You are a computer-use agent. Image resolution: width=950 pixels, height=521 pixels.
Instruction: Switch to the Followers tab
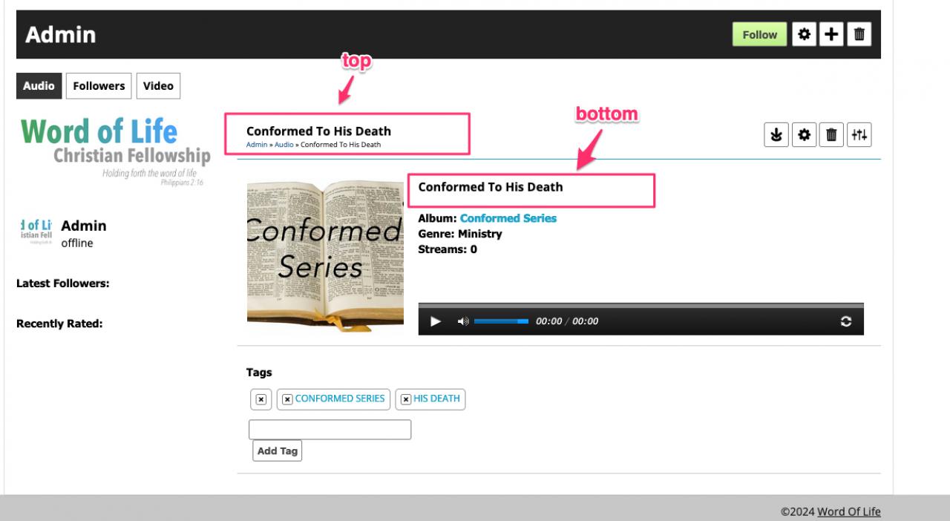pyautogui.click(x=99, y=86)
